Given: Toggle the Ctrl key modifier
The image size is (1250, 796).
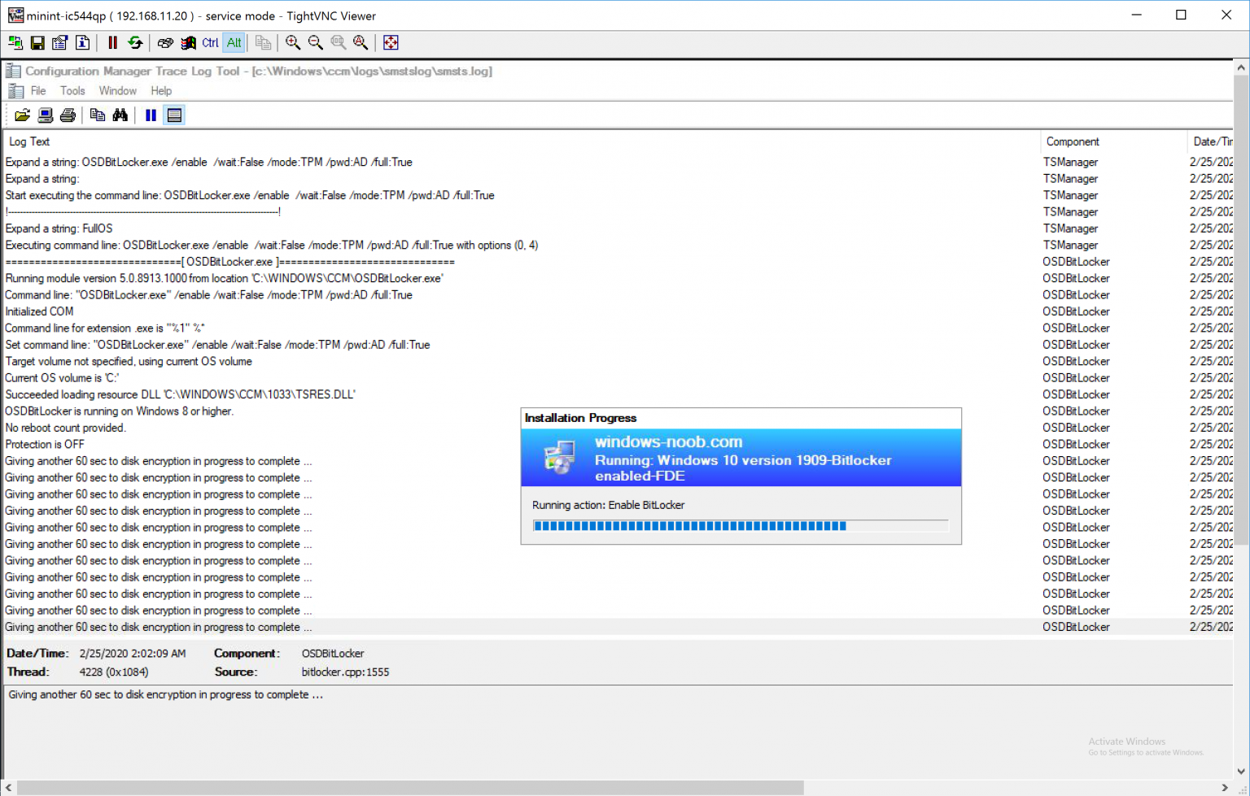Looking at the screenshot, I should pyautogui.click(x=210, y=43).
